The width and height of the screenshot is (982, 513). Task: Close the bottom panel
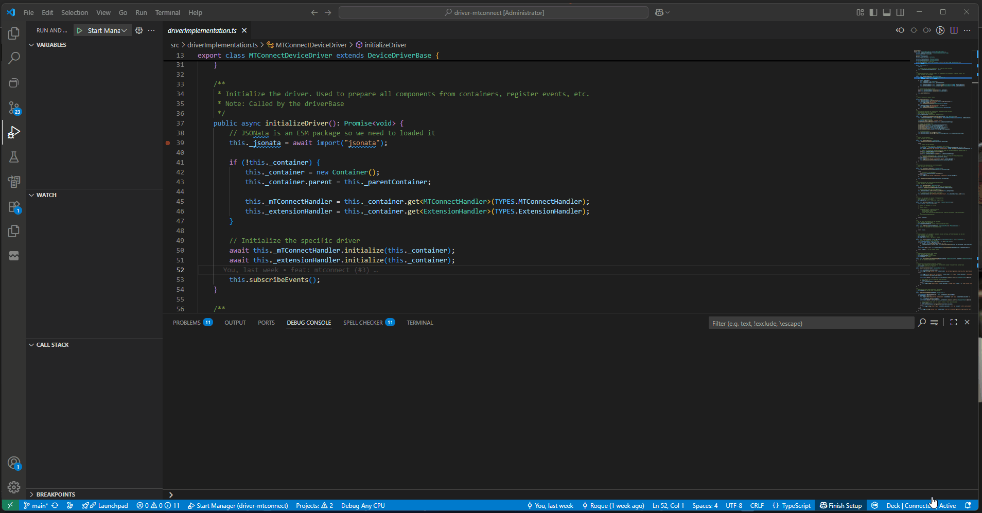967,323
